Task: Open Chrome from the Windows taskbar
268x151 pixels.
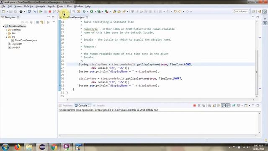Action: (x=54, y=147)
